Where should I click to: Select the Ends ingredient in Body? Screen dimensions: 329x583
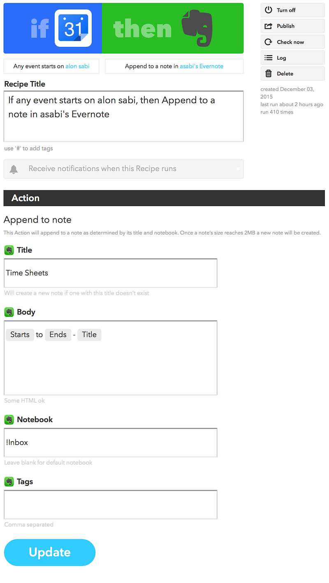pyautogui.click(x=58, y=334)
